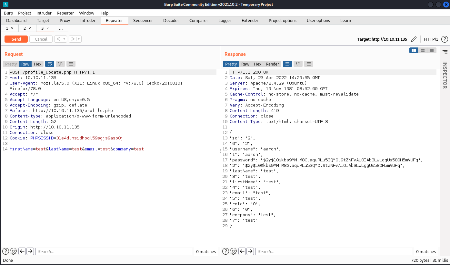Image resolution: width=450 pixels, height=265 pixels.
Task: Open the Response search settings gear
Action: click(234, 251)
